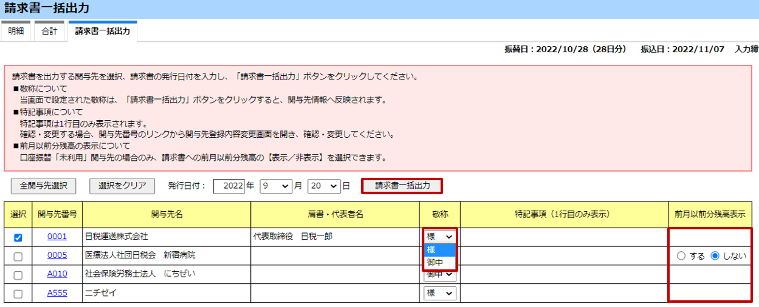Open client number 0005 link
The image size is (759, 307).
tap(57, 255)
